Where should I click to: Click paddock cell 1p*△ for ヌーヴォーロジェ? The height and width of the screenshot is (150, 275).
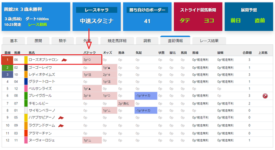tap(92, 140)
